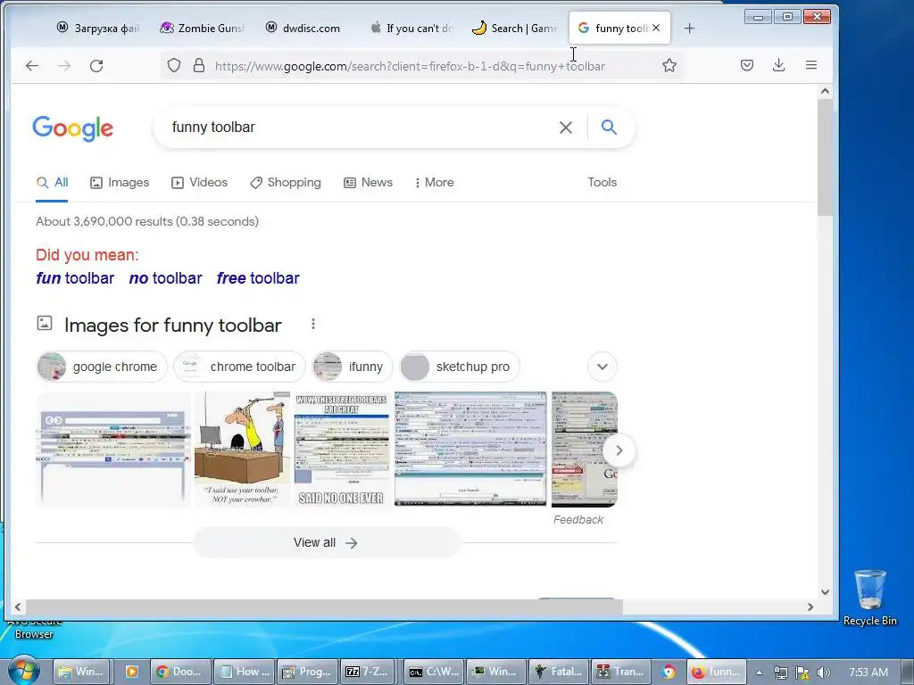Select the All results tab

point(52,182)
